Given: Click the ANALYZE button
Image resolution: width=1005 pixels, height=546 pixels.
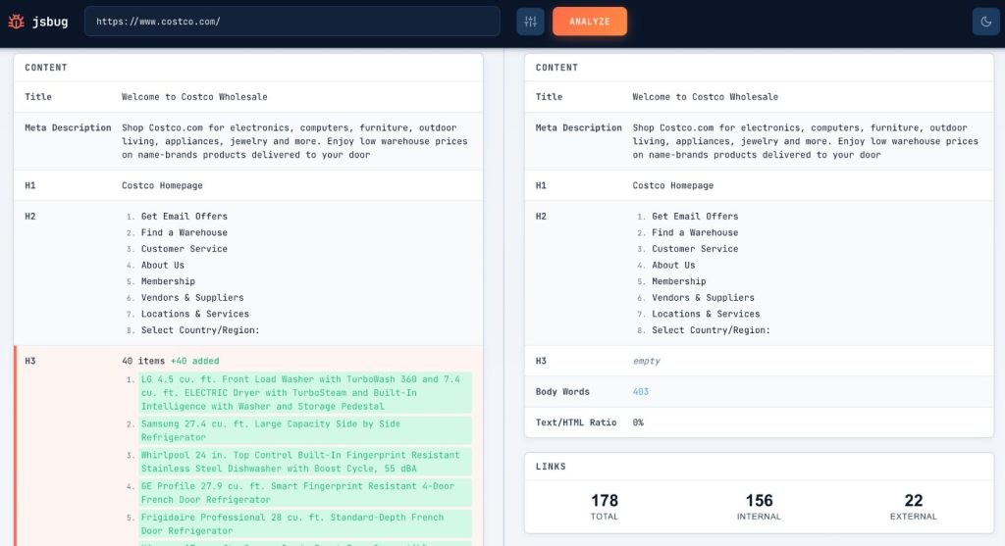Looking at the screenshot, I should click(x=590, y=22).
